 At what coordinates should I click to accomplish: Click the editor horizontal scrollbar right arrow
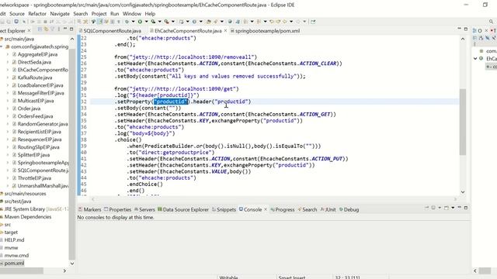coord(456,199)
